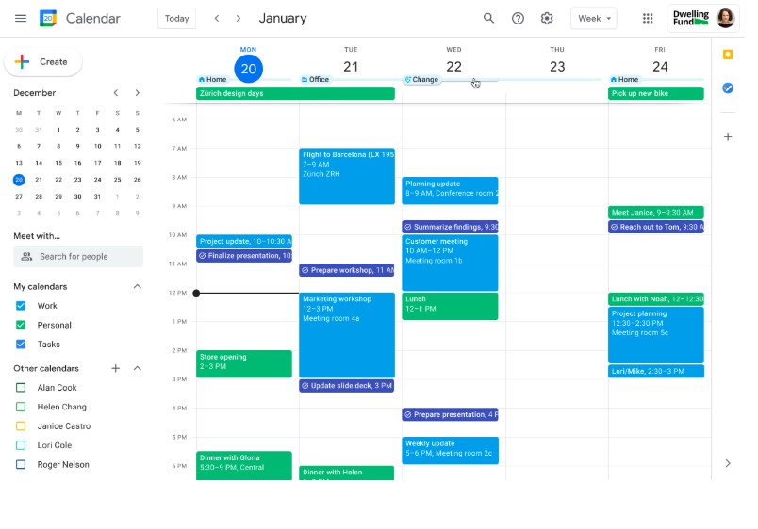The width and height of the screenshot is (758, 529).
Task: Open the Store opening event
Action: (244, 364)
